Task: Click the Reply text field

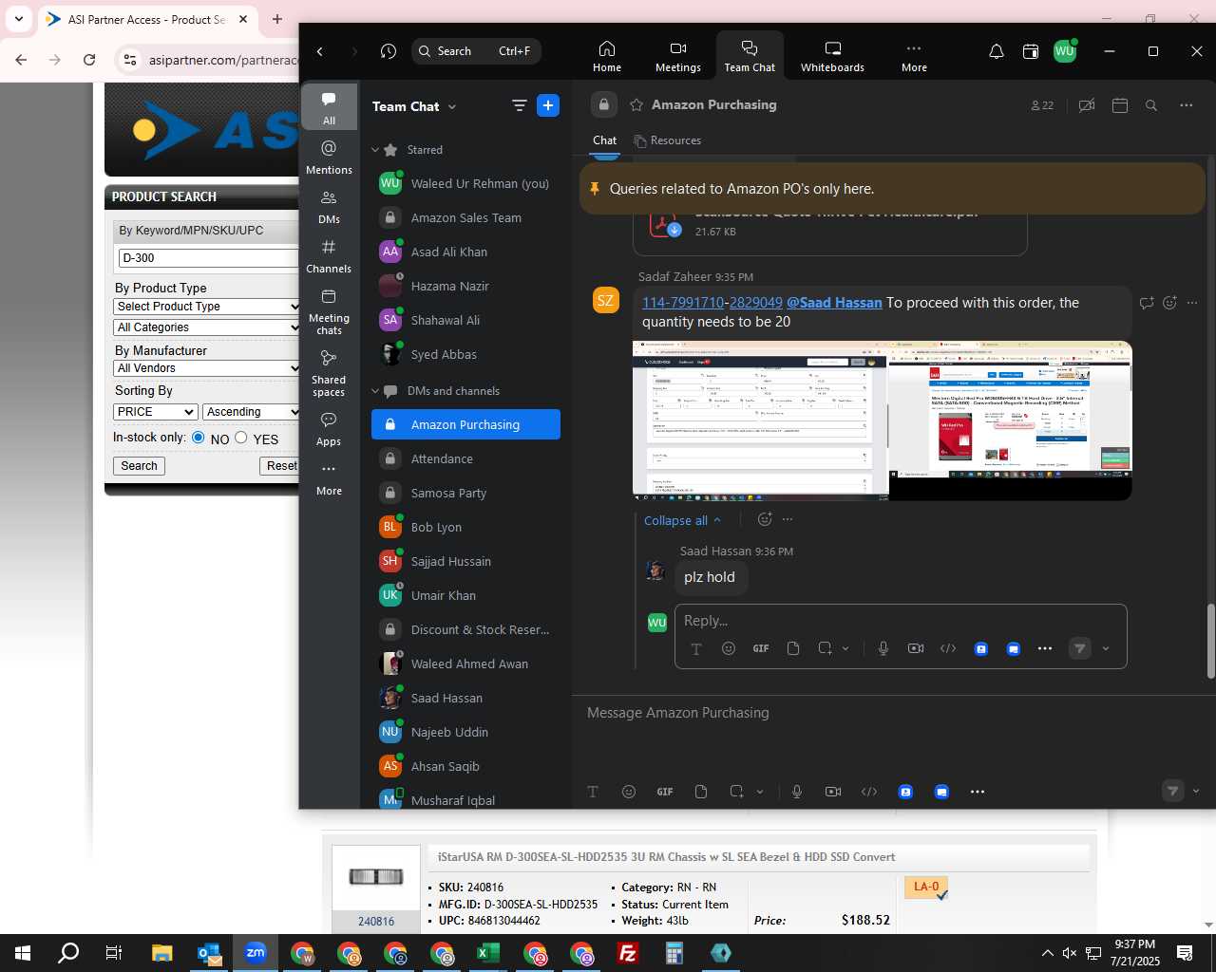Action: pos(901,621)
